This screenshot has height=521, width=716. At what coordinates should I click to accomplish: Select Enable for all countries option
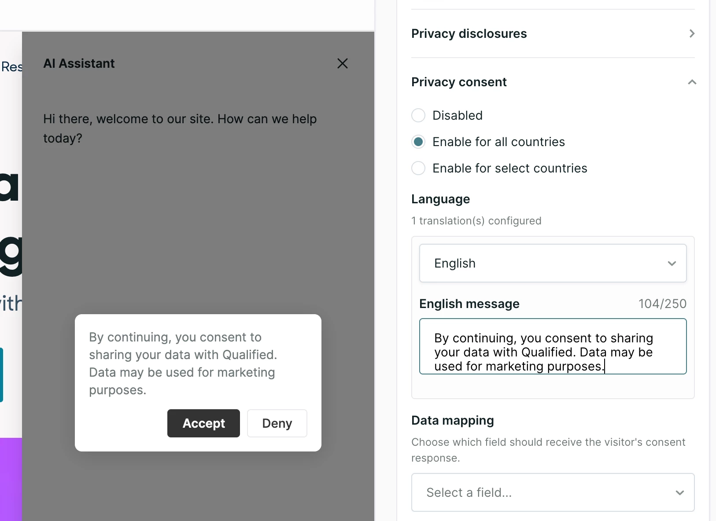point(418,142)
